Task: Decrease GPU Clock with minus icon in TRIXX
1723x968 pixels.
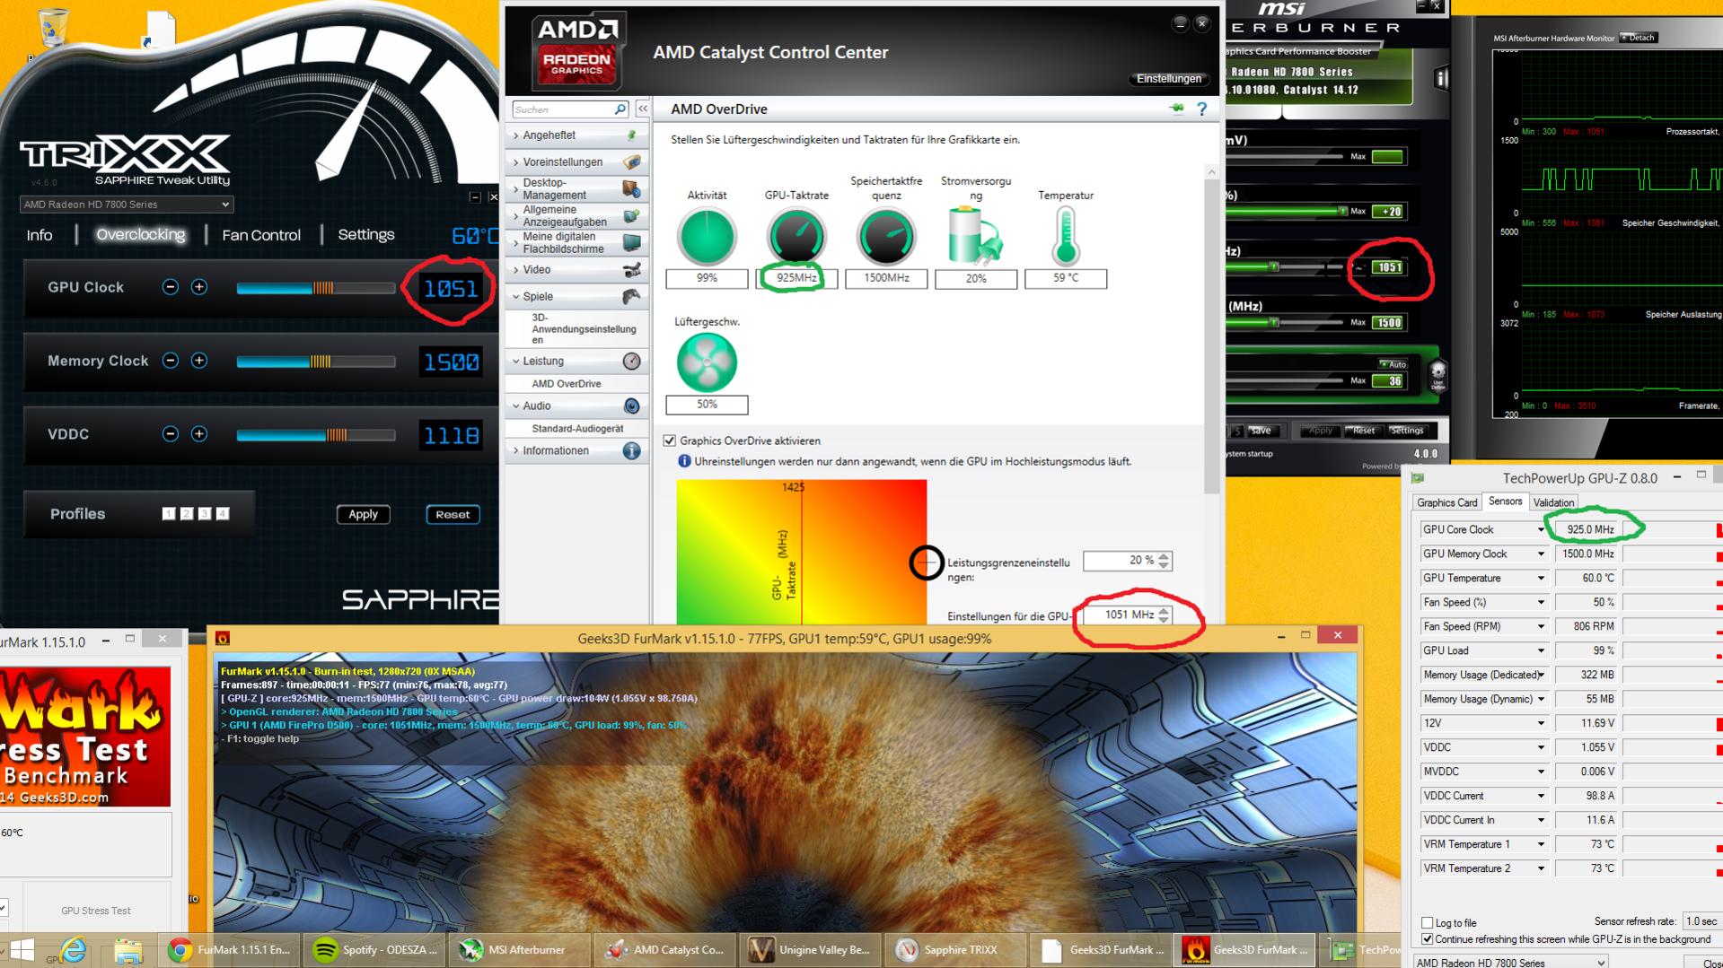Action: tap(170, 287)
